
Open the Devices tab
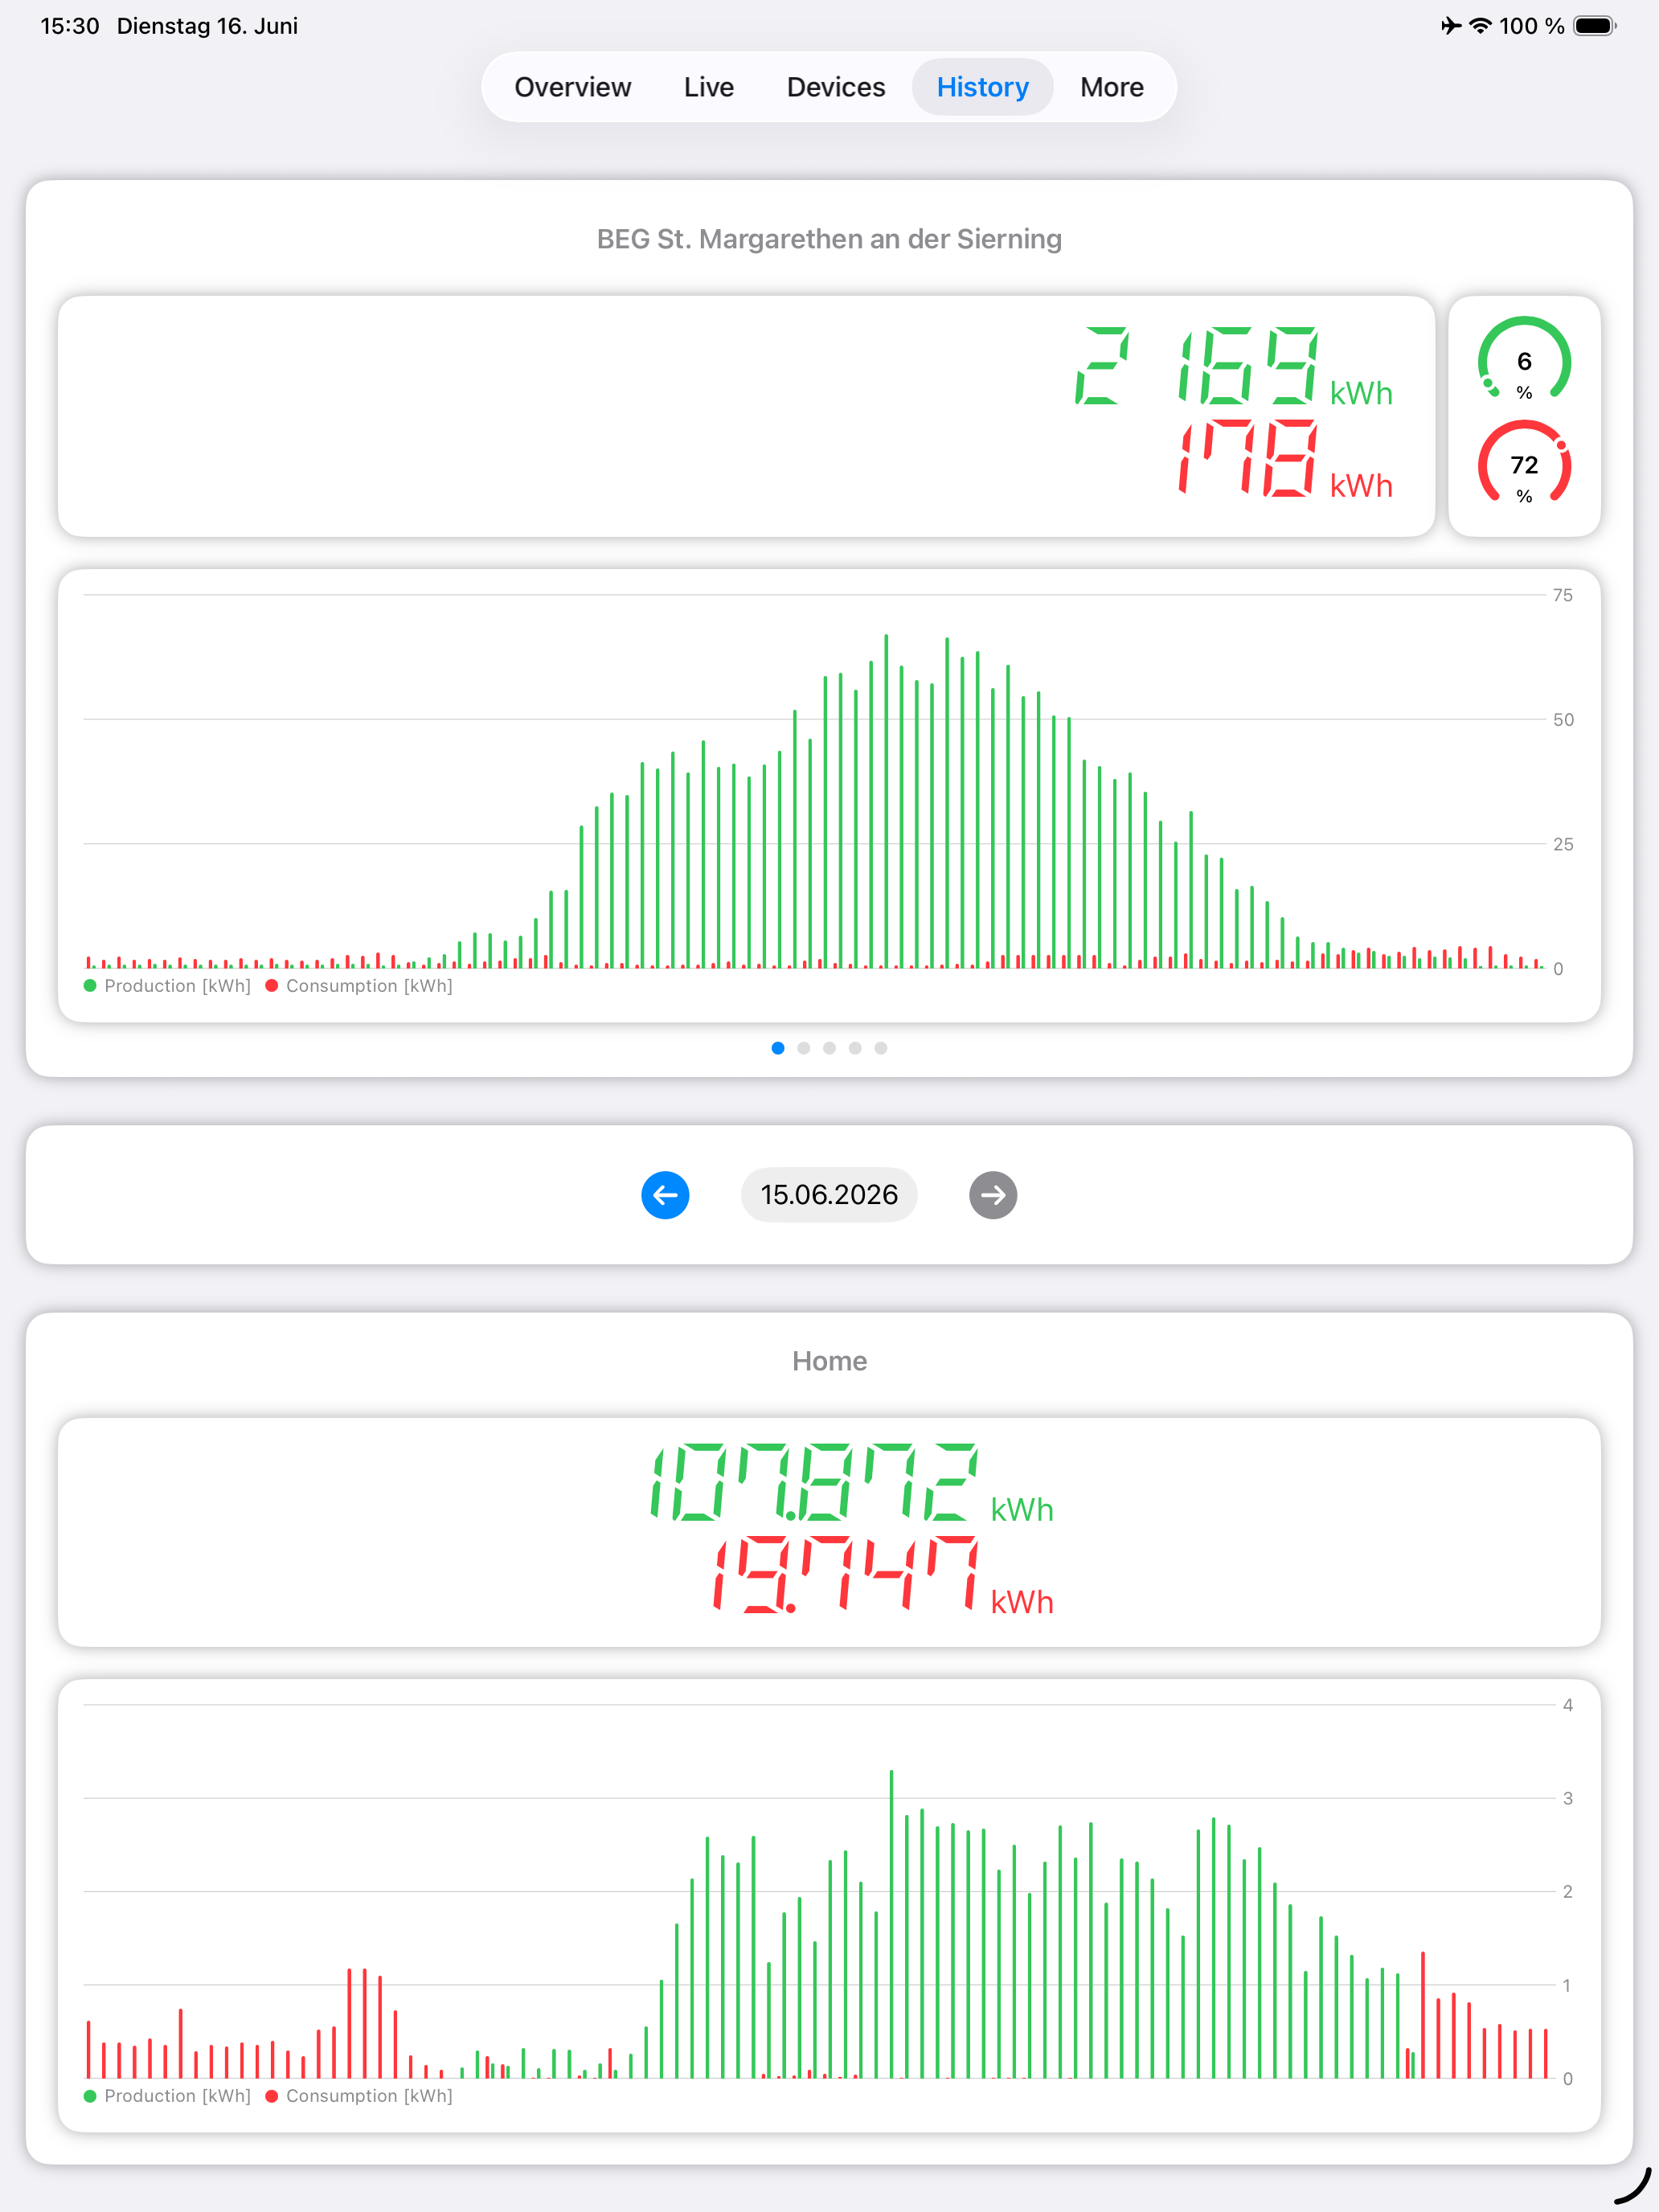[836, 87]
